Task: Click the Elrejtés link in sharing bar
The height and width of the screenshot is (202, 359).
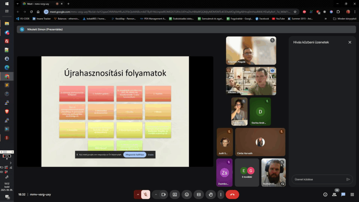Action: click(x=151, y=154)
